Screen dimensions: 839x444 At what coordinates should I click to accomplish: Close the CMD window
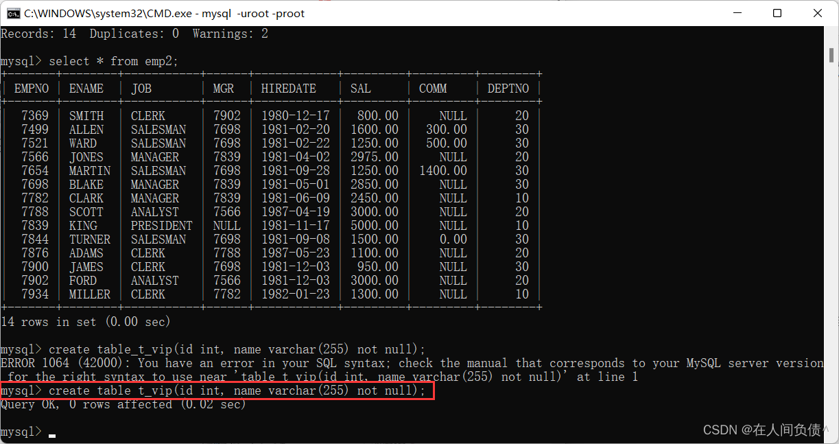[x=817, y=13]
